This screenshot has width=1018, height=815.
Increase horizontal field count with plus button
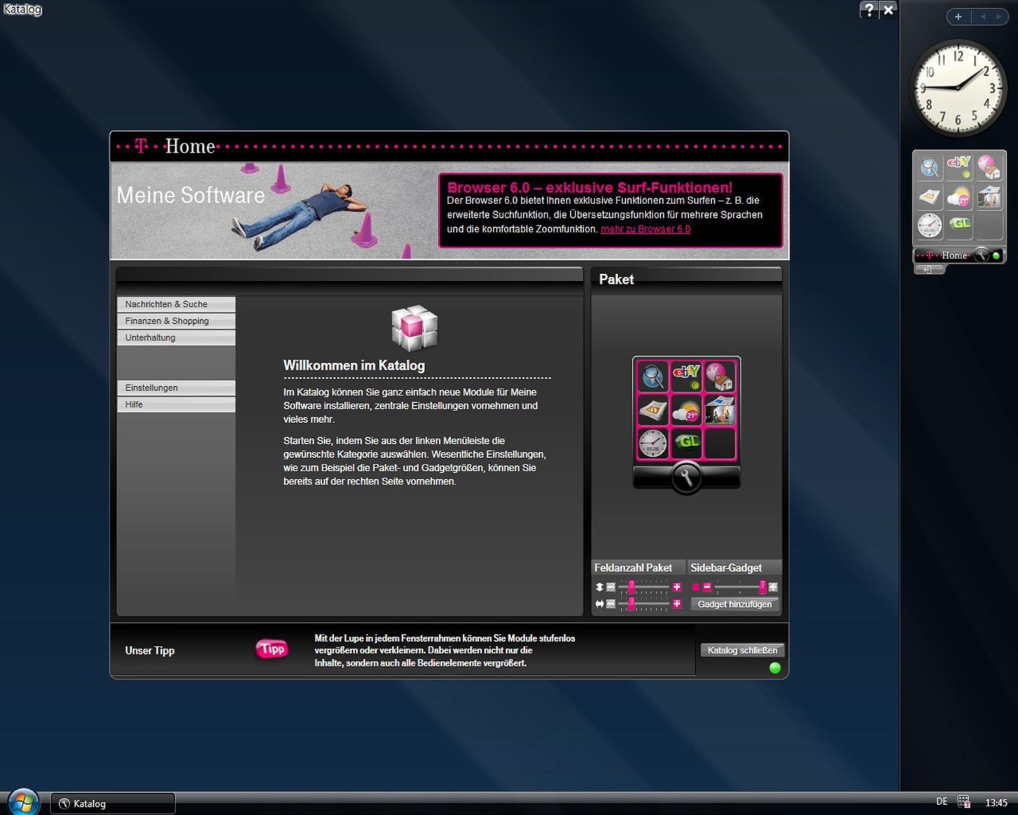[677, 604]
